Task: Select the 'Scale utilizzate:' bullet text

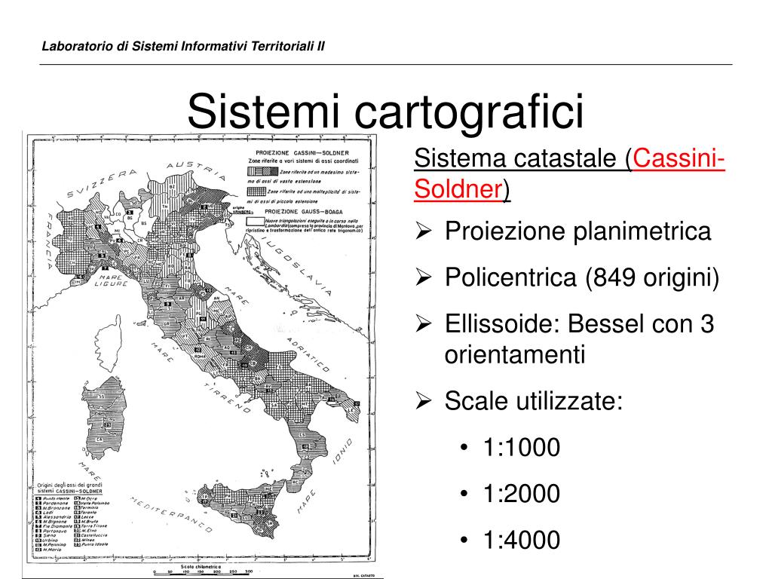Action: point(534,401)
